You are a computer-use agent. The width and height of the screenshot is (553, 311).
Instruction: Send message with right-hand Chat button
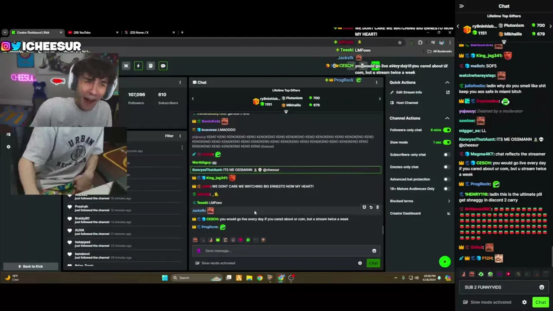[540, 302]
